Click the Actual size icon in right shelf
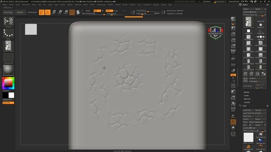The height and width of the screenshot is (152, 271). [233, 40]
